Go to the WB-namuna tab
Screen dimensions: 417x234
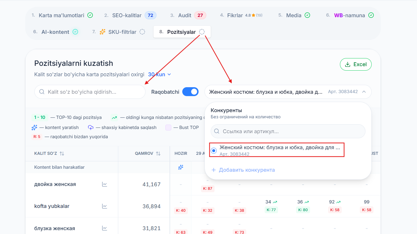[x=350, y=15]
